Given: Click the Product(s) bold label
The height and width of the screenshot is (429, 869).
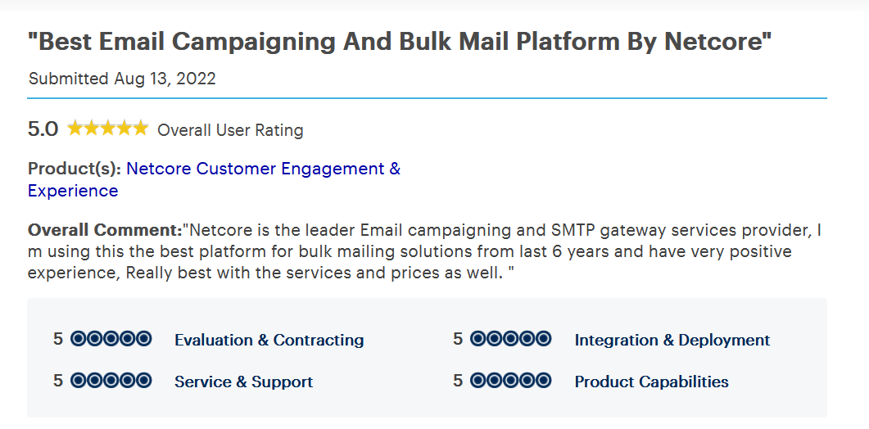Looking at the screenshot, I should click(x=75, y=169).
